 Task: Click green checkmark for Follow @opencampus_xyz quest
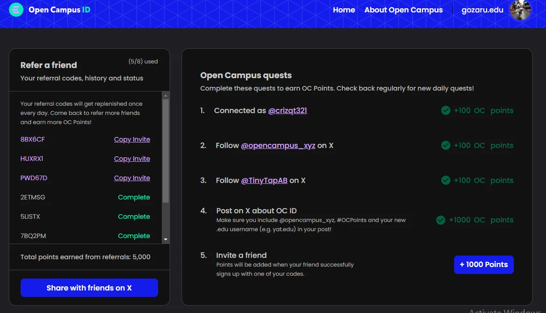coord(445,145)
